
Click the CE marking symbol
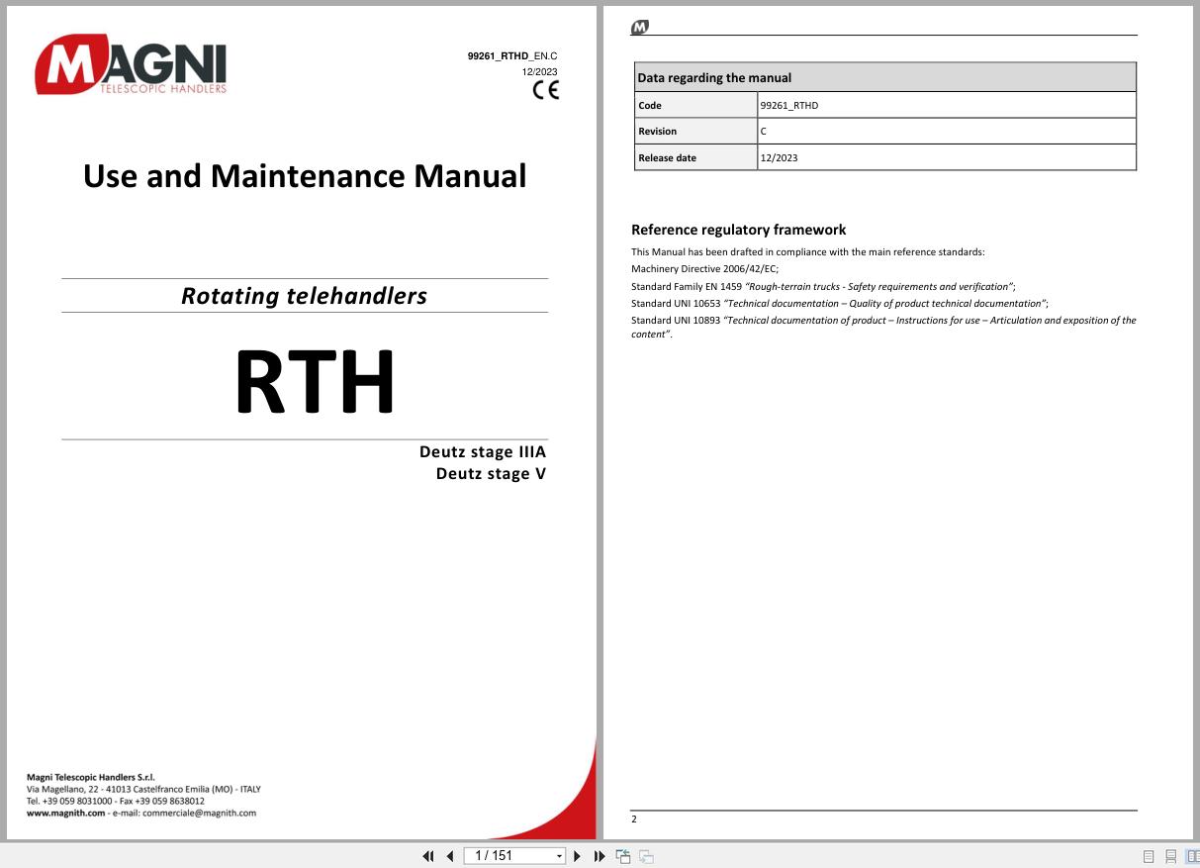[545, 90]
